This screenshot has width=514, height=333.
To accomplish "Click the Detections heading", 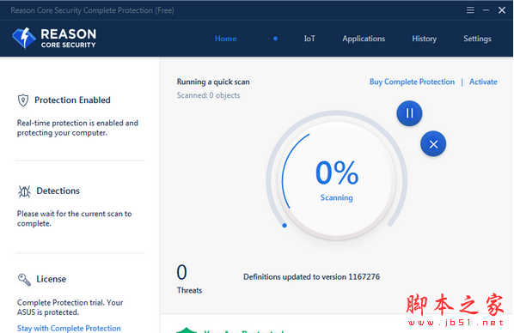I will tap(58, 191).
